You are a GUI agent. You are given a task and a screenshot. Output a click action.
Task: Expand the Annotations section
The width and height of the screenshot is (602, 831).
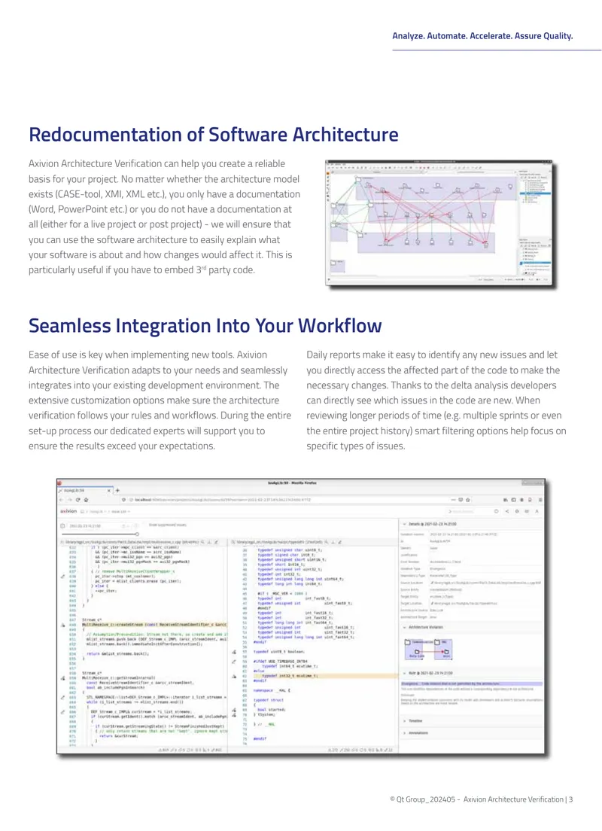pos(406,733)
